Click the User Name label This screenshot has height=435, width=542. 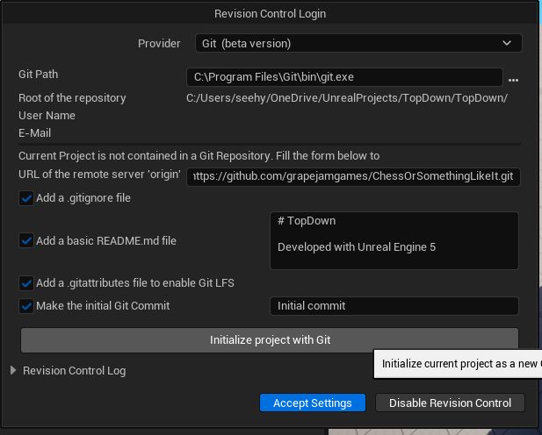point(47,116)
